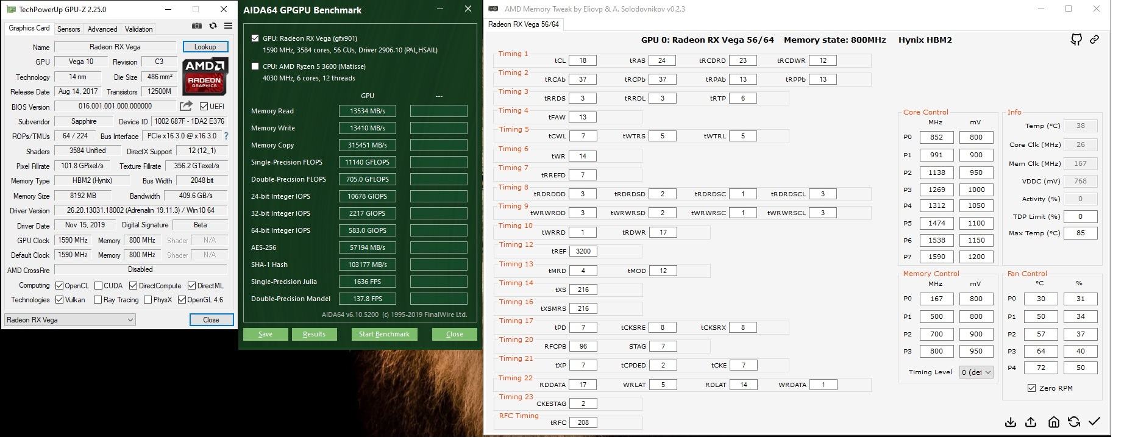This screenshot has width=1124, height=437.
Task: Click the Driver Version value in GPU-Z
Action: tap(140, 210)
